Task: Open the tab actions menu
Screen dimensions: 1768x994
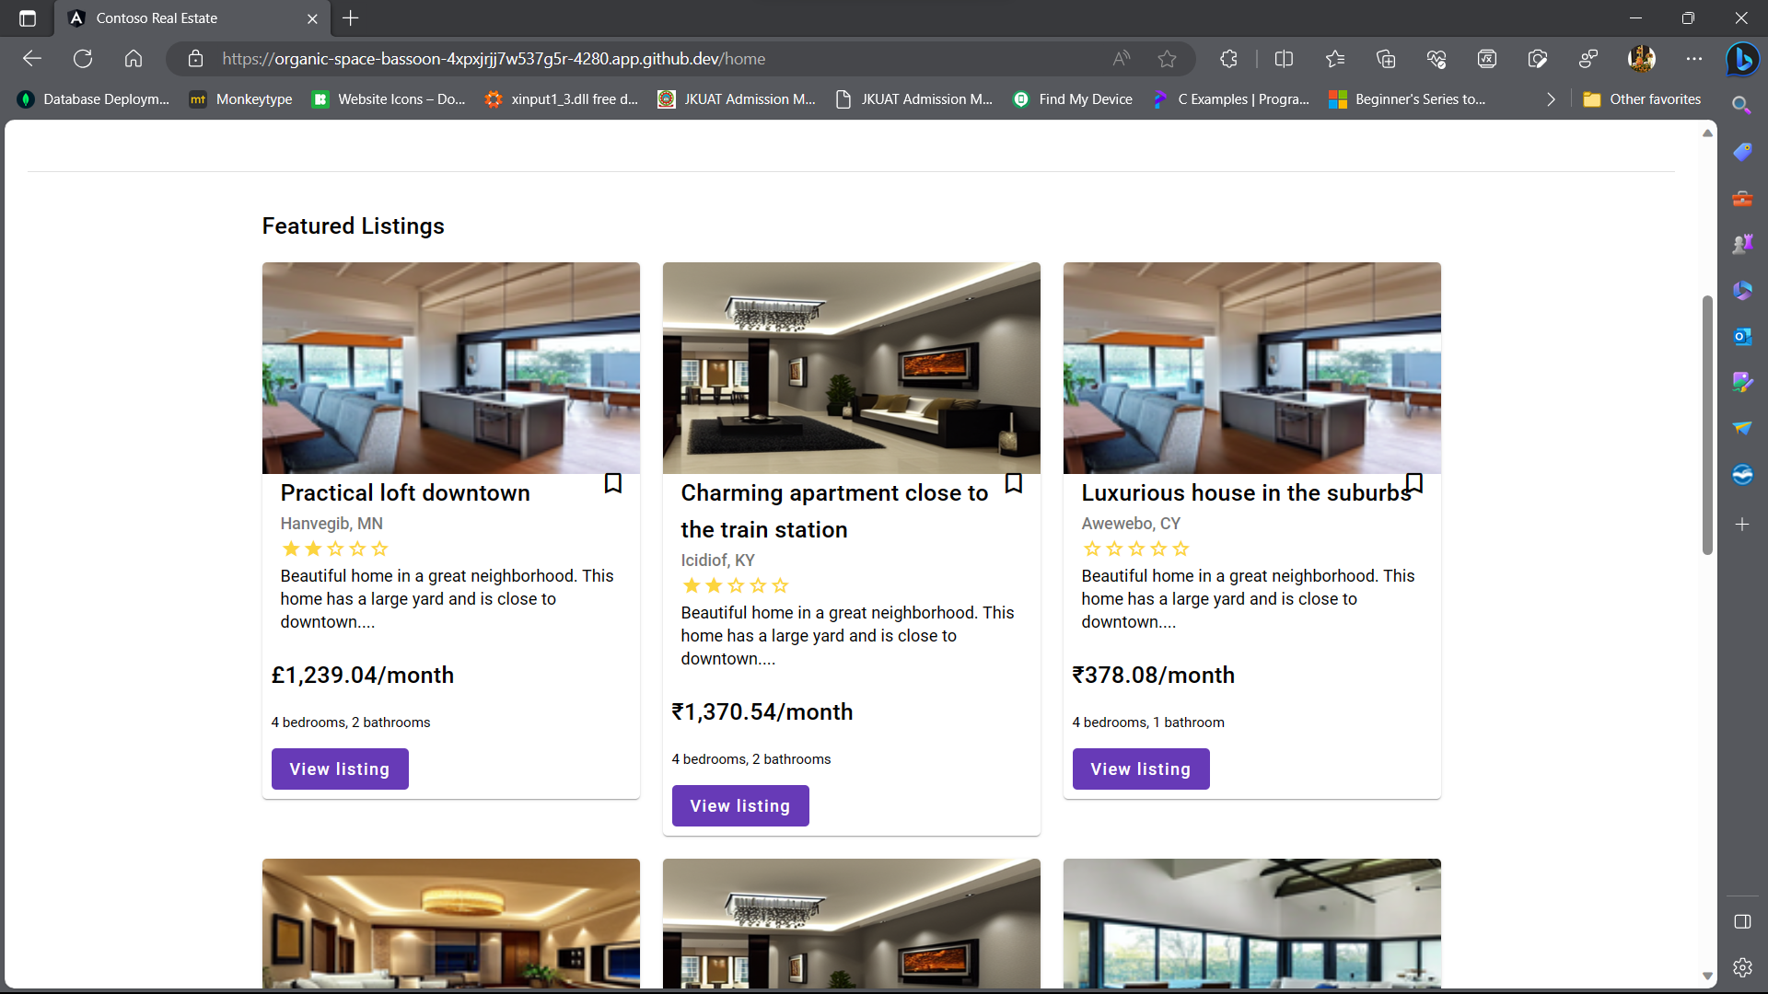Action: point(26,17)
